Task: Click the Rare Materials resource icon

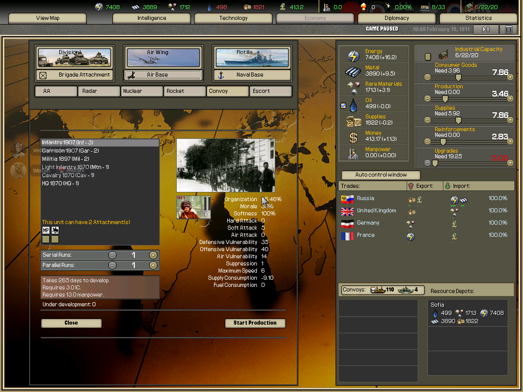Action: [353, 88]
